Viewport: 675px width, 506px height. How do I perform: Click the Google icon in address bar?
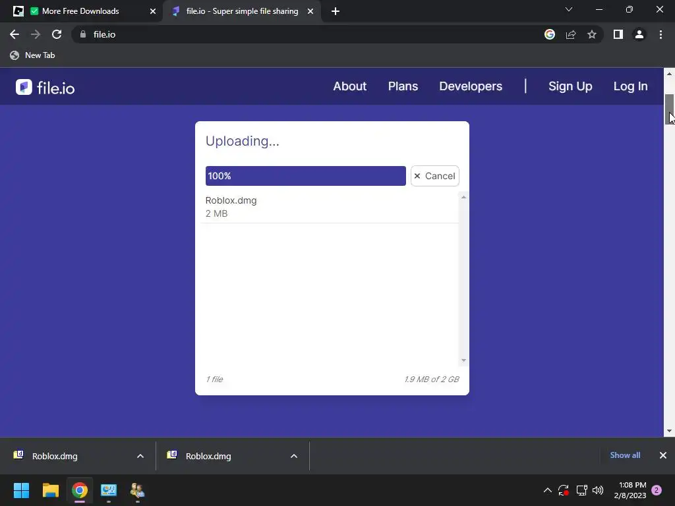(x=550, y=34)
